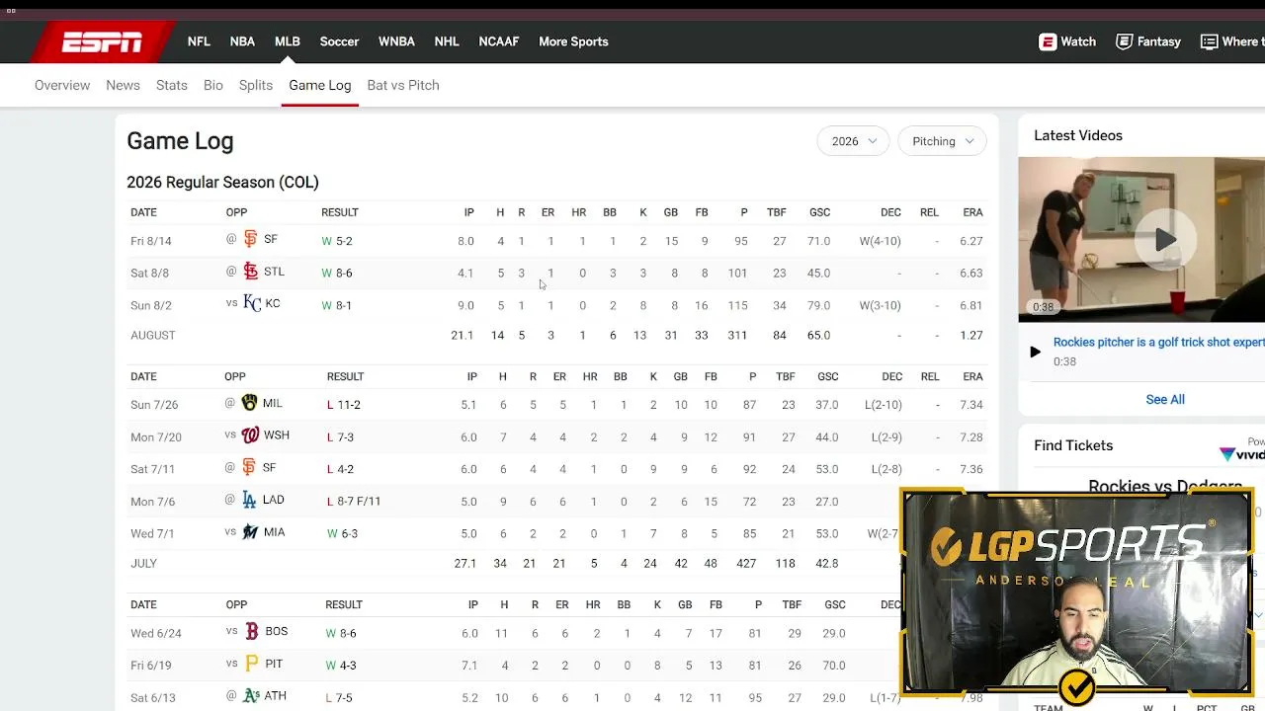Click the PIT team name link
This screenshot has height=711, width=1265.
point(274,664)
